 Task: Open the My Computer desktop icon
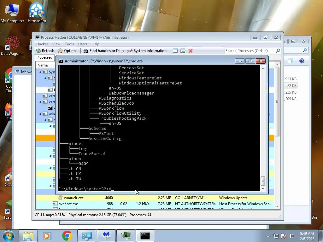(x=12, y=13)
